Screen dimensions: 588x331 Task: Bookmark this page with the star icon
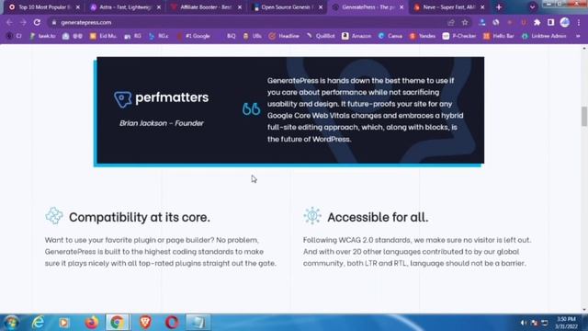(x=465, y=22)
